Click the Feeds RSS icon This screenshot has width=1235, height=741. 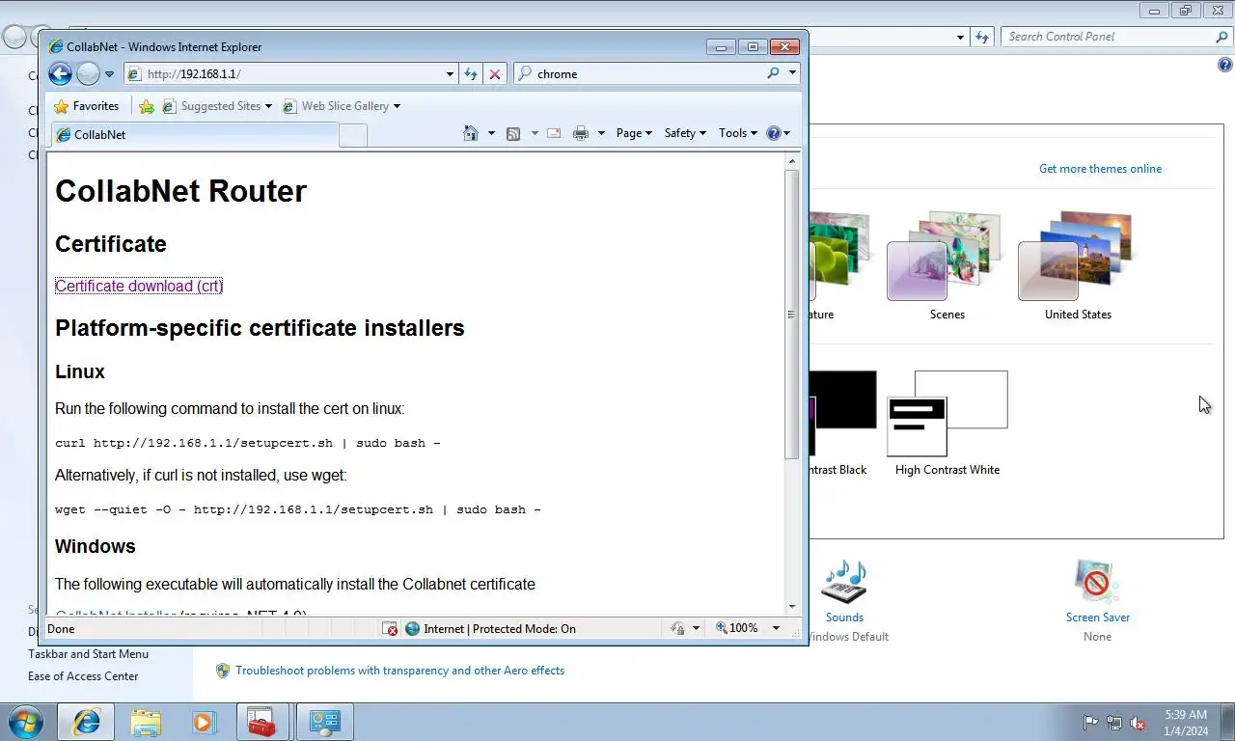[x=513, y=133]
